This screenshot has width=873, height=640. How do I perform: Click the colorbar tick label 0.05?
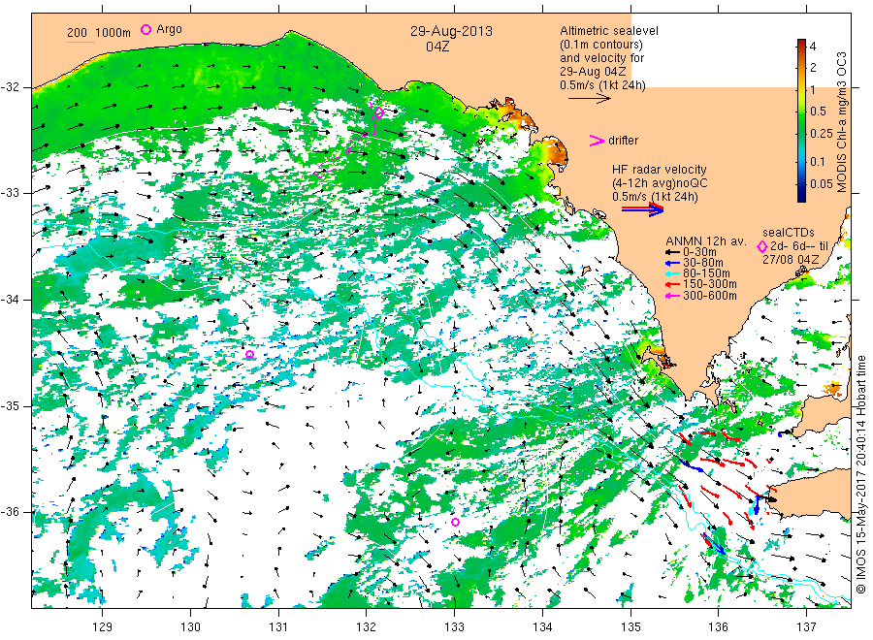tap(822, 184)
